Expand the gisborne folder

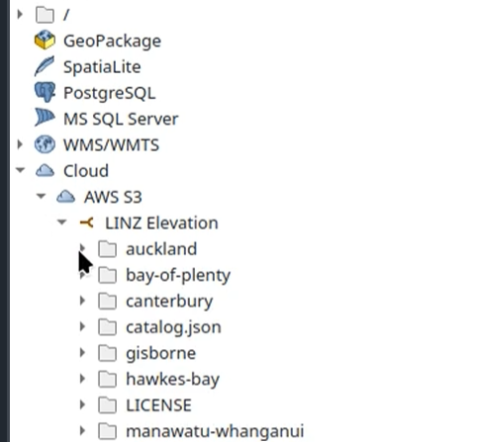pos(82,353)
